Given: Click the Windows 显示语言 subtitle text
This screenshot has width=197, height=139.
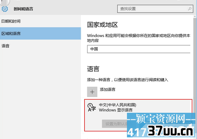Looking at the screenshot, I should click(116, 110).
